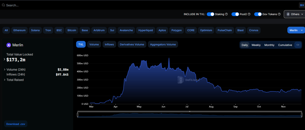Click the search magnifier icon
The image size is (305, 130).
(3, 5)
